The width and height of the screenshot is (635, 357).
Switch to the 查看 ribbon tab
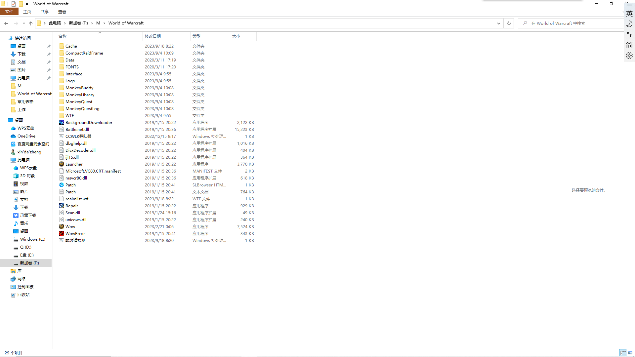[x=62, y=11]
